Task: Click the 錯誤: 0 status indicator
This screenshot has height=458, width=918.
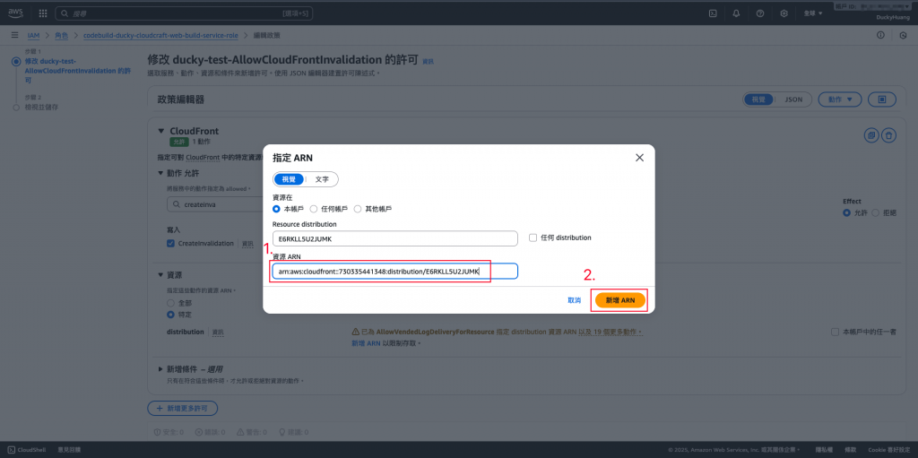Action: [210, 432]
